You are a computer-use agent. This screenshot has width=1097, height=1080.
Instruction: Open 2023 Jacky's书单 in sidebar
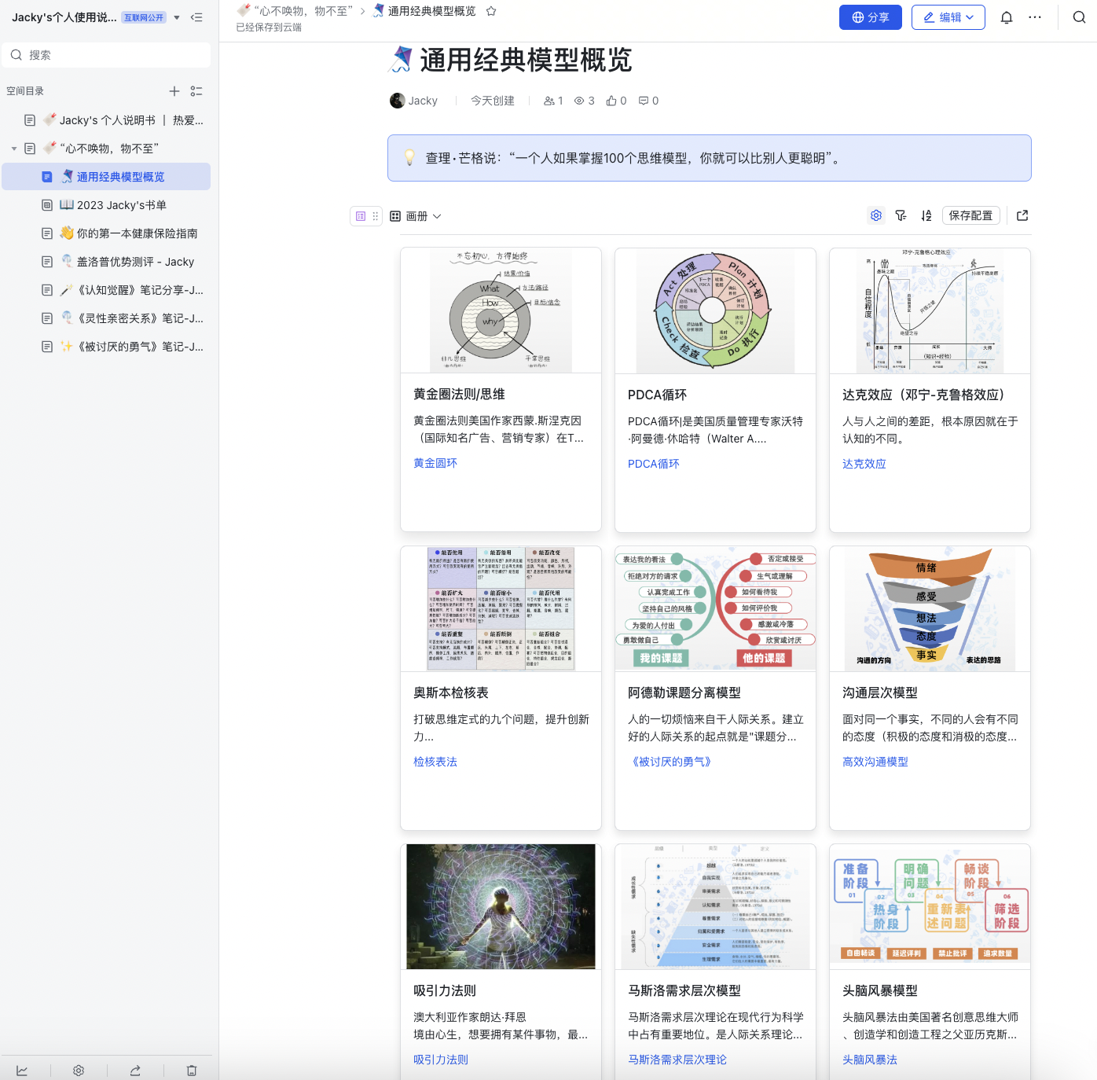click(121, 205)
